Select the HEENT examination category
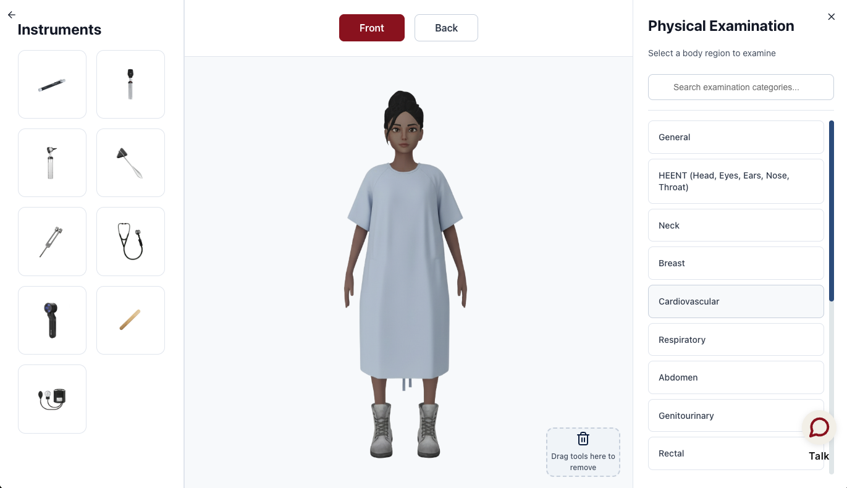 [x=736, y=181]
